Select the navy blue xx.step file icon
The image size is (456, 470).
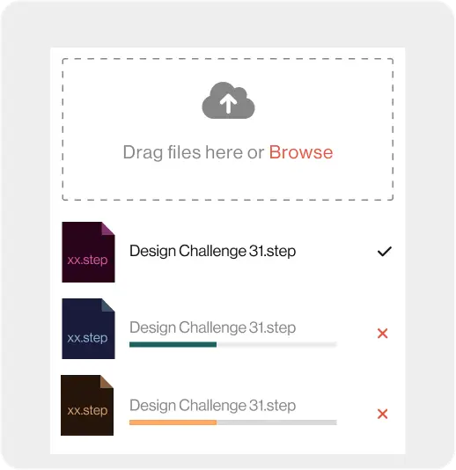pyautogui.click(x=88, y=328)
